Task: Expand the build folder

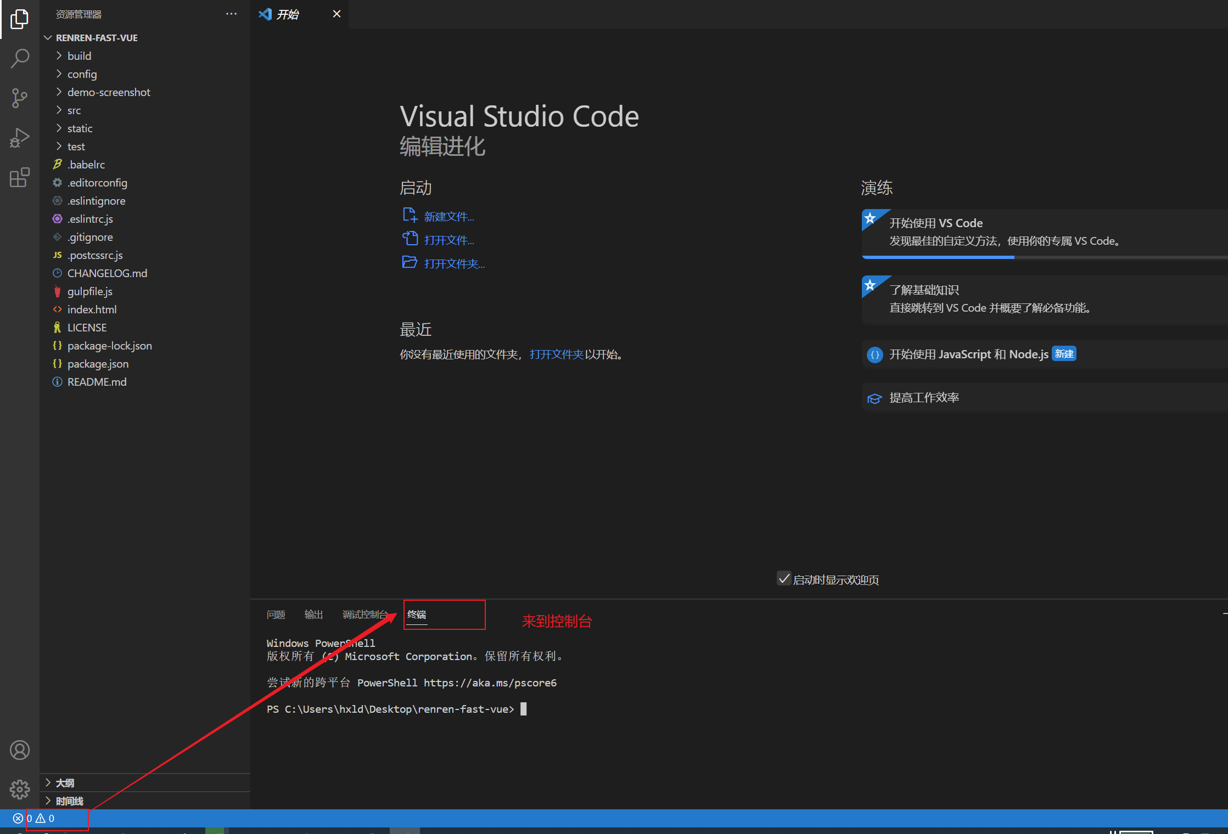Action: point(79,56)
